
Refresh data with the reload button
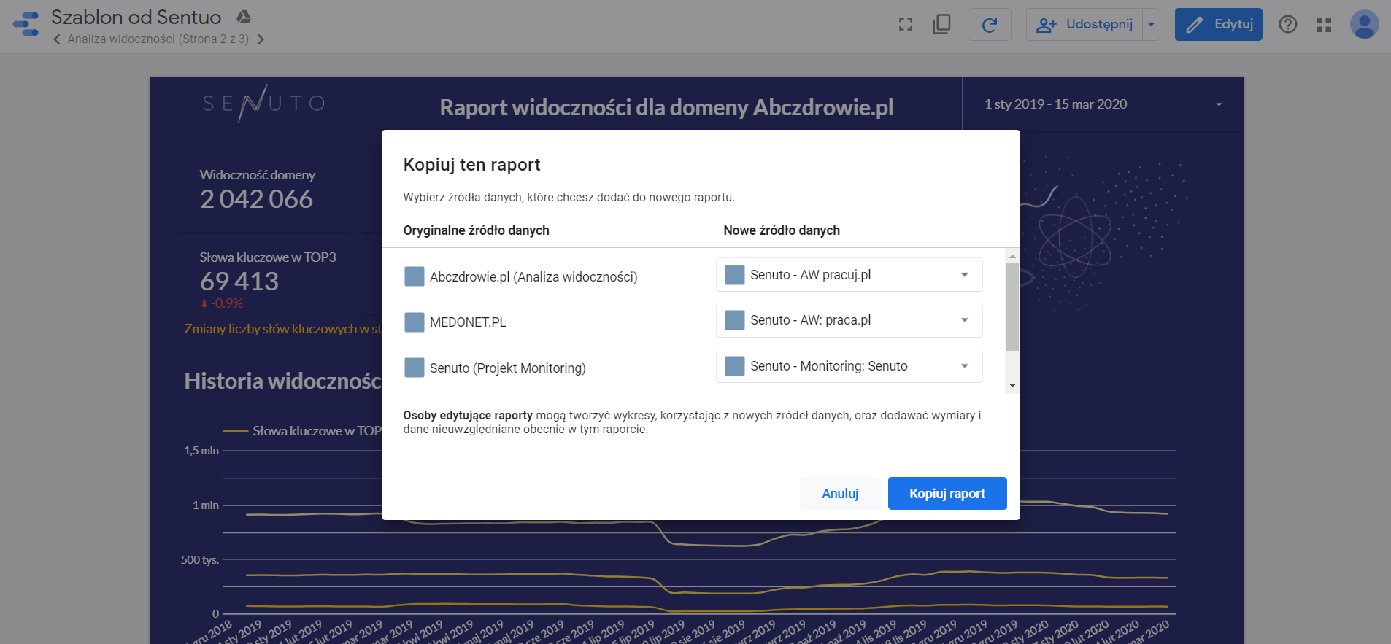[x=990, y=25]
